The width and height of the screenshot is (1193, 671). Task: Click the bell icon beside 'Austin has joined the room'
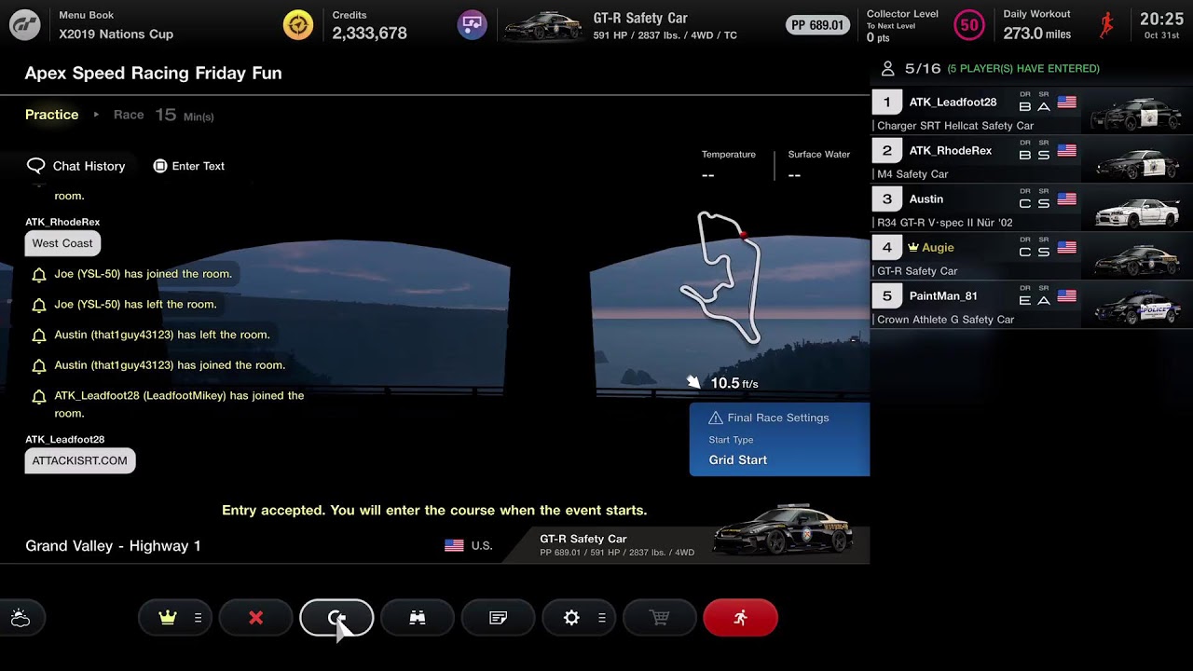tap(39, 366)
